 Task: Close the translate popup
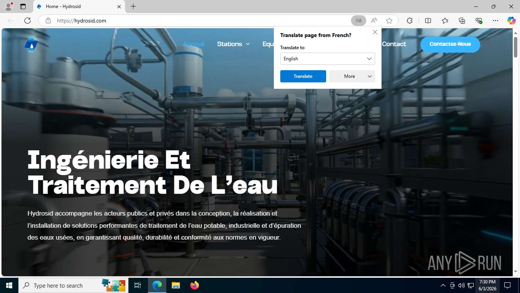[375, 32]
